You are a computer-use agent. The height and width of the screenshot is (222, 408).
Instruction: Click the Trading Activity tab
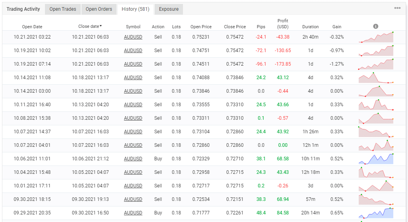click(x=23, y=9)
